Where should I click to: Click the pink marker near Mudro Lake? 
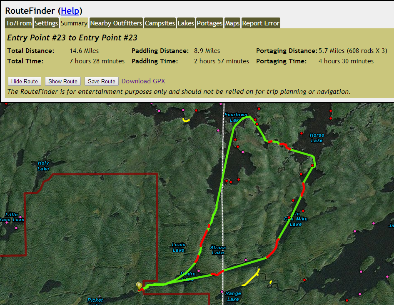tap(199, 271)
